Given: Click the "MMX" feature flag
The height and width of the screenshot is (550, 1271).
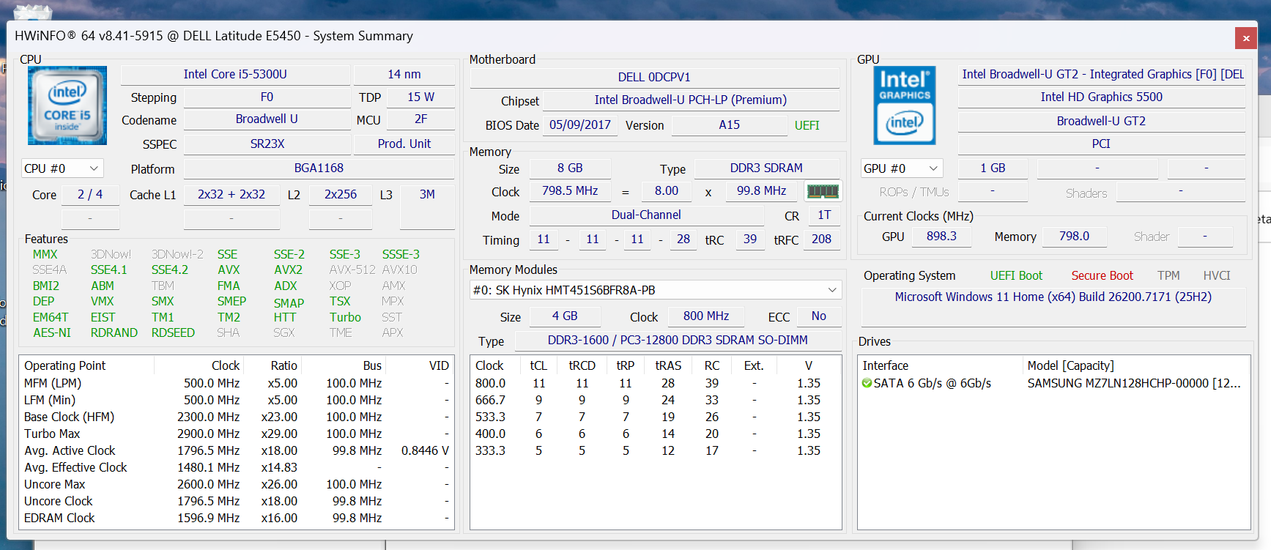Looking at the screenshot, I should (45, 254).
